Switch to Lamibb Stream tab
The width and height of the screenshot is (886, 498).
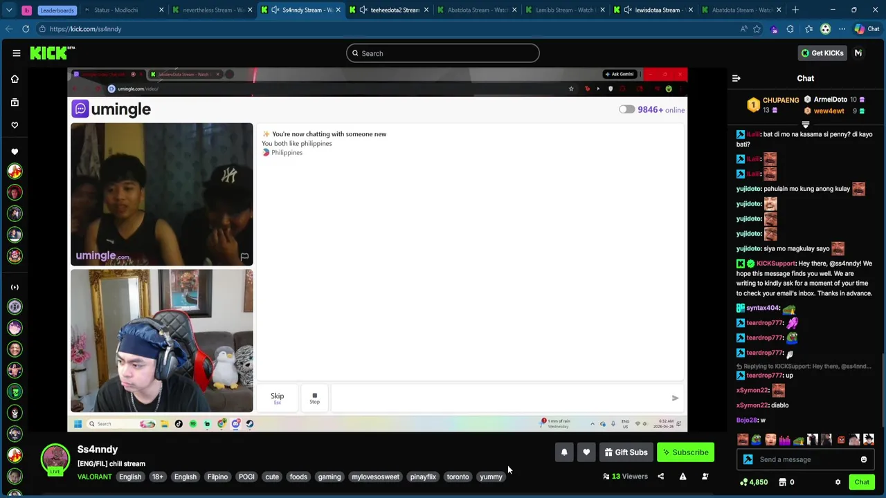[x=564, y=10]
